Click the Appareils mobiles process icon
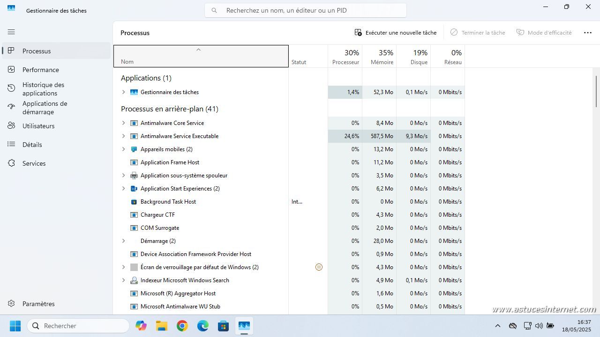600x337 pixels. (x=134, y=149)
